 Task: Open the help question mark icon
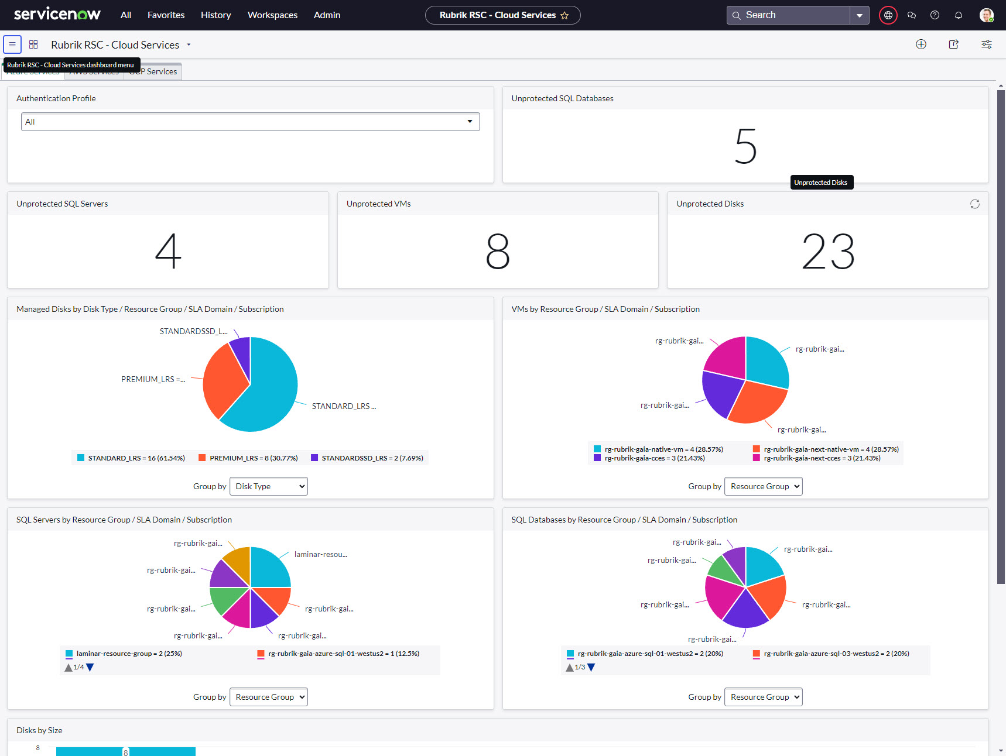pos(935,15)
